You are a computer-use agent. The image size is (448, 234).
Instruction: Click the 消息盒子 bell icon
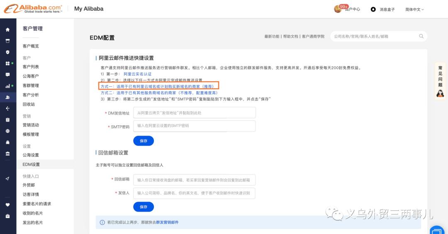point(373,10)
